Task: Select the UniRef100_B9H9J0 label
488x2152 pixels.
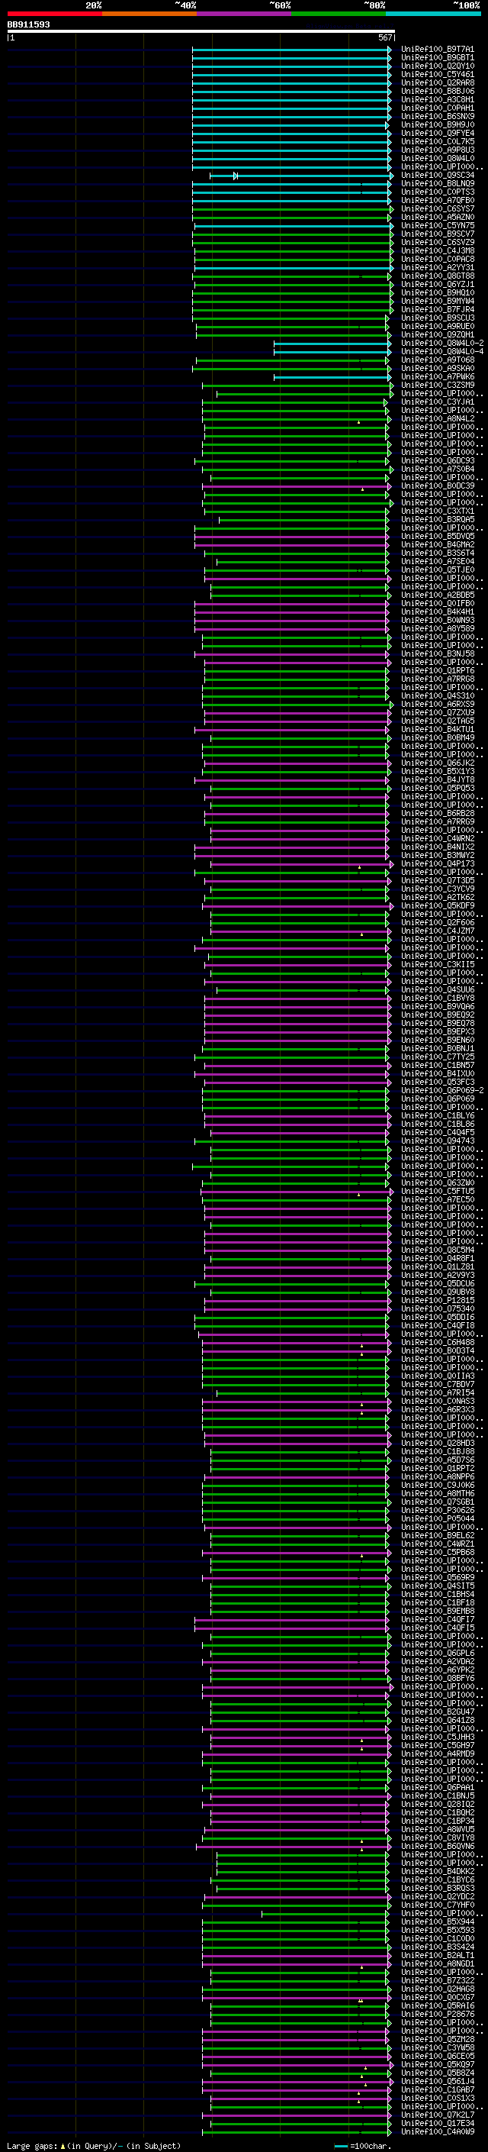Action: point(438,124)
